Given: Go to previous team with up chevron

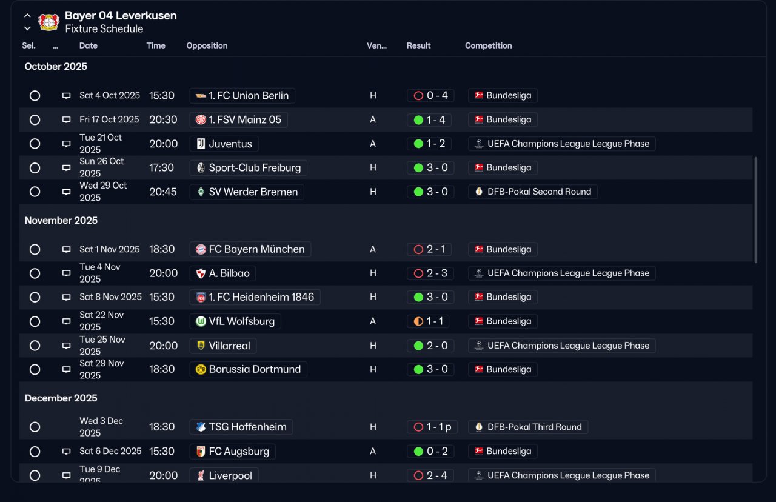Looking at the screenshot, I should click(x=27, y=15).
